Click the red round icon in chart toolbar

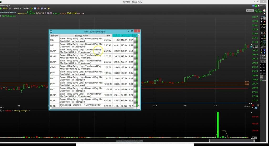pos(38,8)
